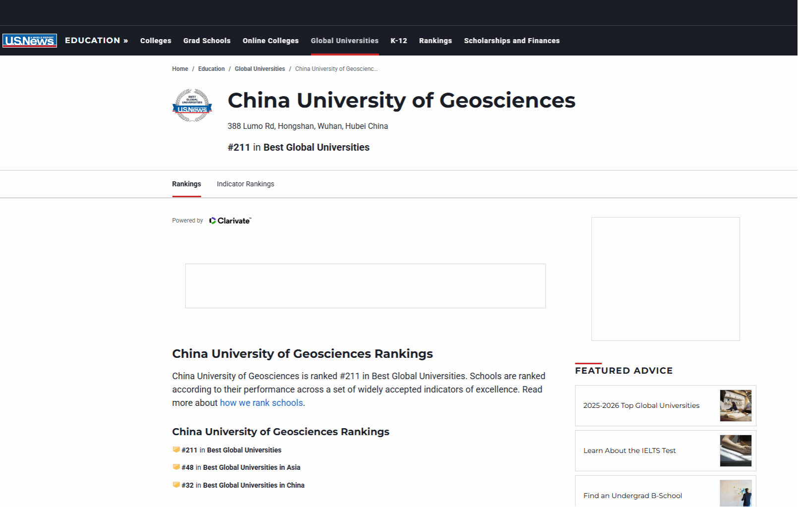Click the address text 388 Lumo Rd

pos(308,126)
